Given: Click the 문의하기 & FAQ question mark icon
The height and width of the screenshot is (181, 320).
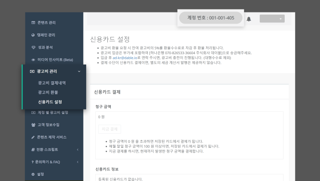Looking at the screenshot, I should (32, 162).
